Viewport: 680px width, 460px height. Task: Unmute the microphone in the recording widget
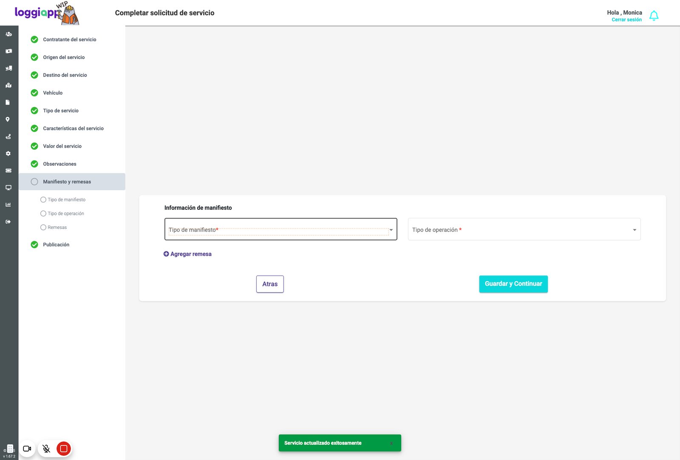point(46,449)
